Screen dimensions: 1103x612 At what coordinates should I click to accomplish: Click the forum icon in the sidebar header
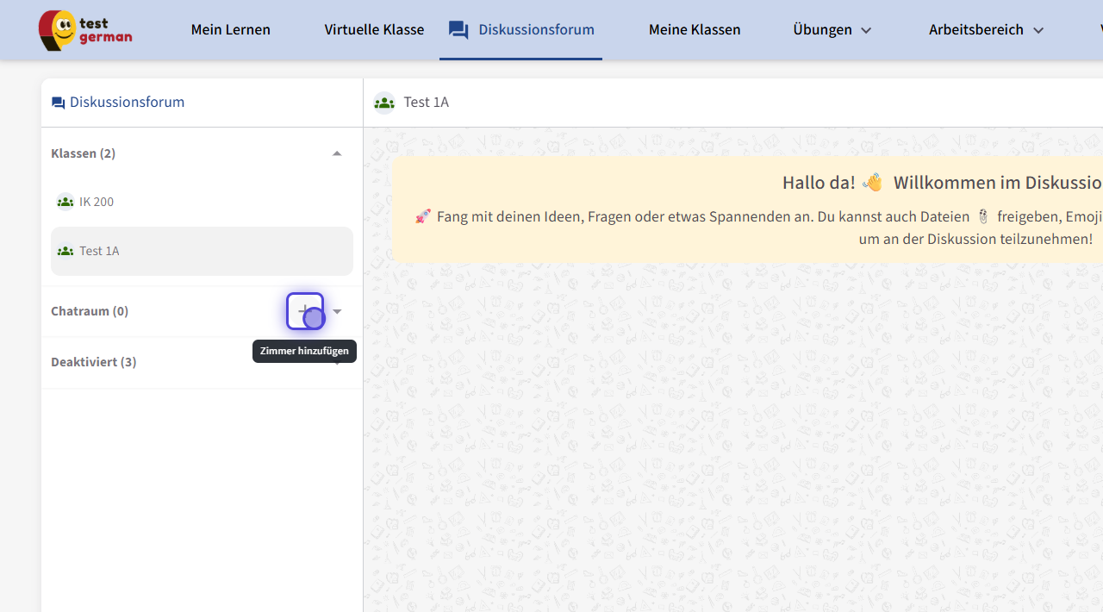(x=58, y=103)
